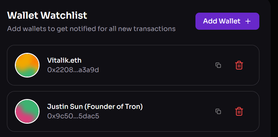Viewport: 278px width, 137px height.
Task: Click the Add Wallet button
Action: [227, 21]
